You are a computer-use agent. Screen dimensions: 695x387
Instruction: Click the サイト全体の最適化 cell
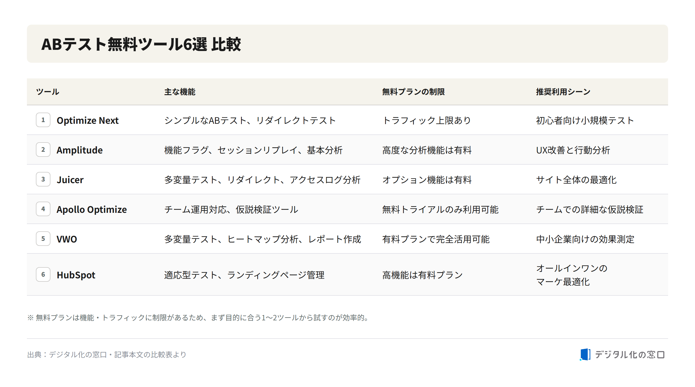point(576,180)
